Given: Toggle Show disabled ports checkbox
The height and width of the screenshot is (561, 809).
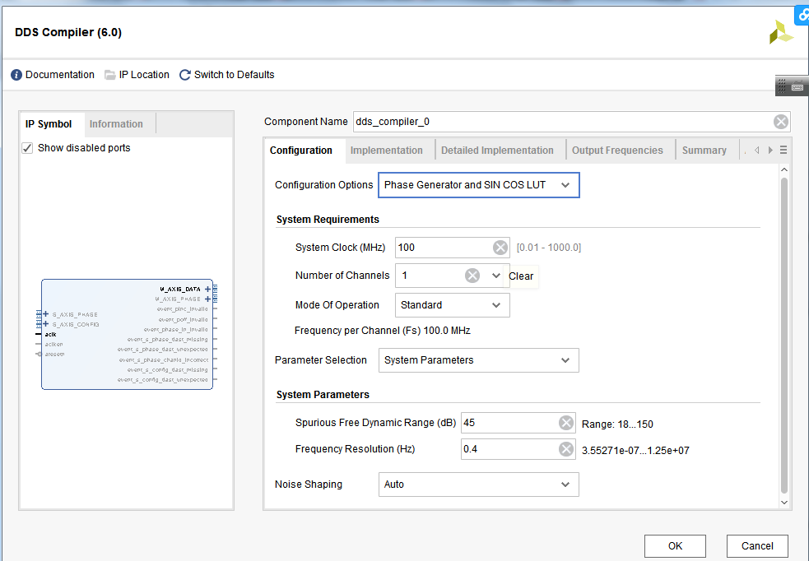Looking at the screenshot, I should coord(27,148).
